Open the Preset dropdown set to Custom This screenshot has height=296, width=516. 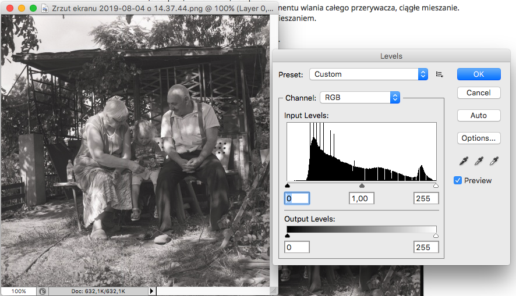coord(369,74)
